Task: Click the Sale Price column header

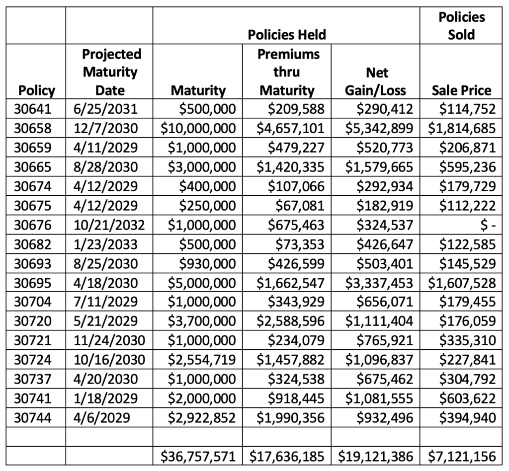Action: click(x=461, y=72)
